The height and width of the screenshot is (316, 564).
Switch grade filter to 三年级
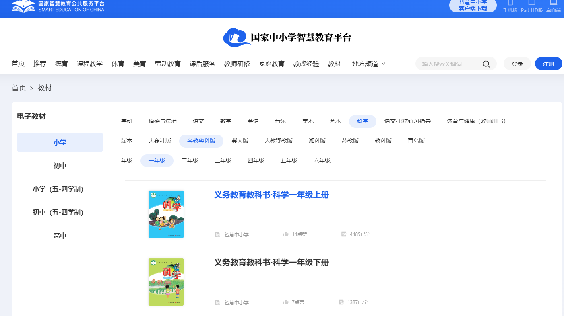223,160
